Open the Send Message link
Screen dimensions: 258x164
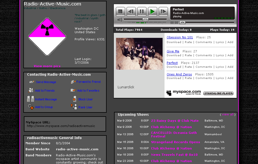point(46,82)
